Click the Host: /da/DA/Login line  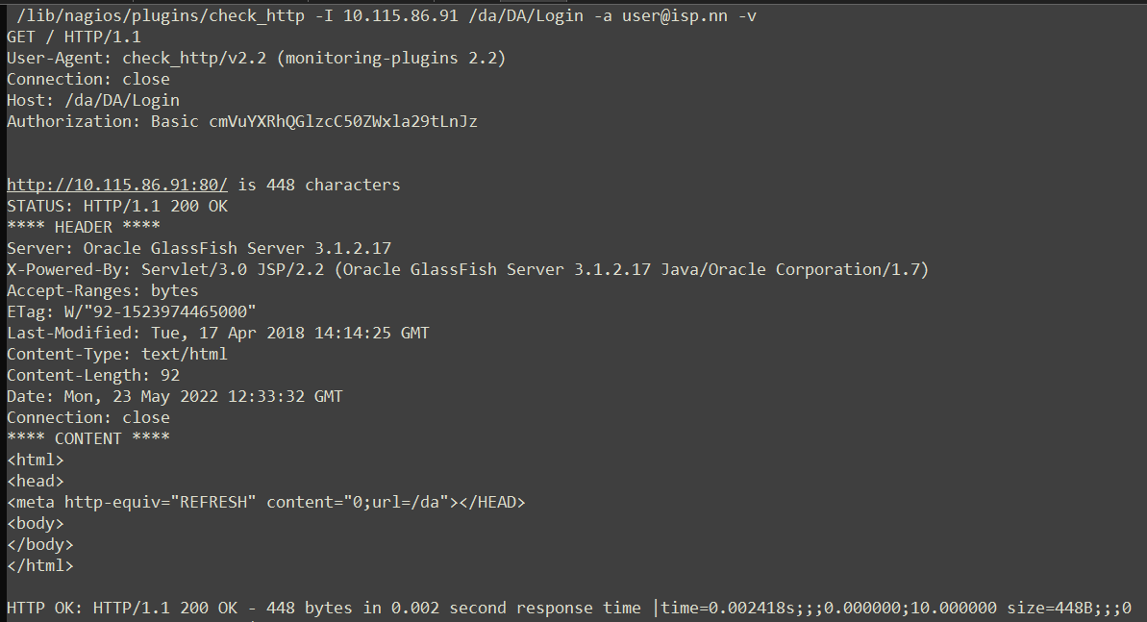(93, 101)
